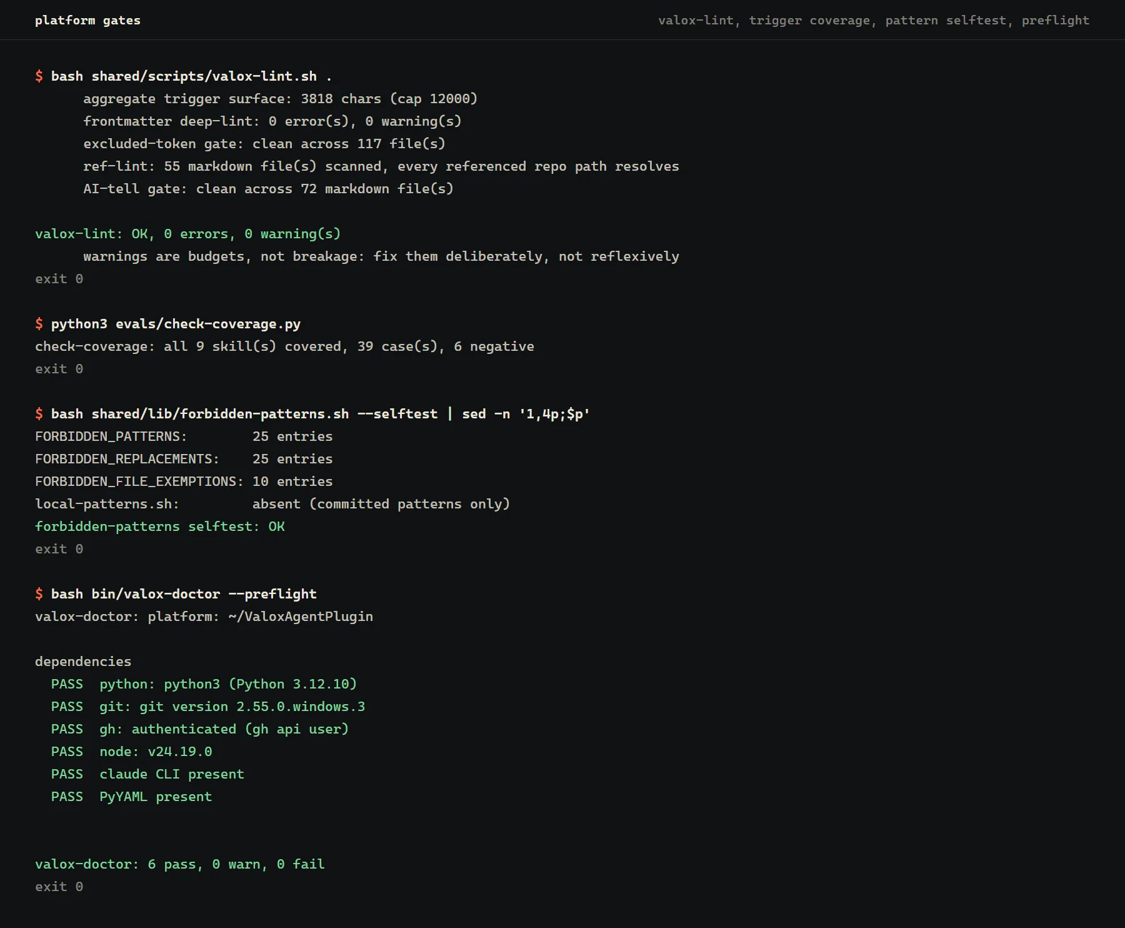Screen dimensions: 1125x928
Task: Click the 'excluded-token gate: clean across 117 file(s)' line
Action: point(264,144)
